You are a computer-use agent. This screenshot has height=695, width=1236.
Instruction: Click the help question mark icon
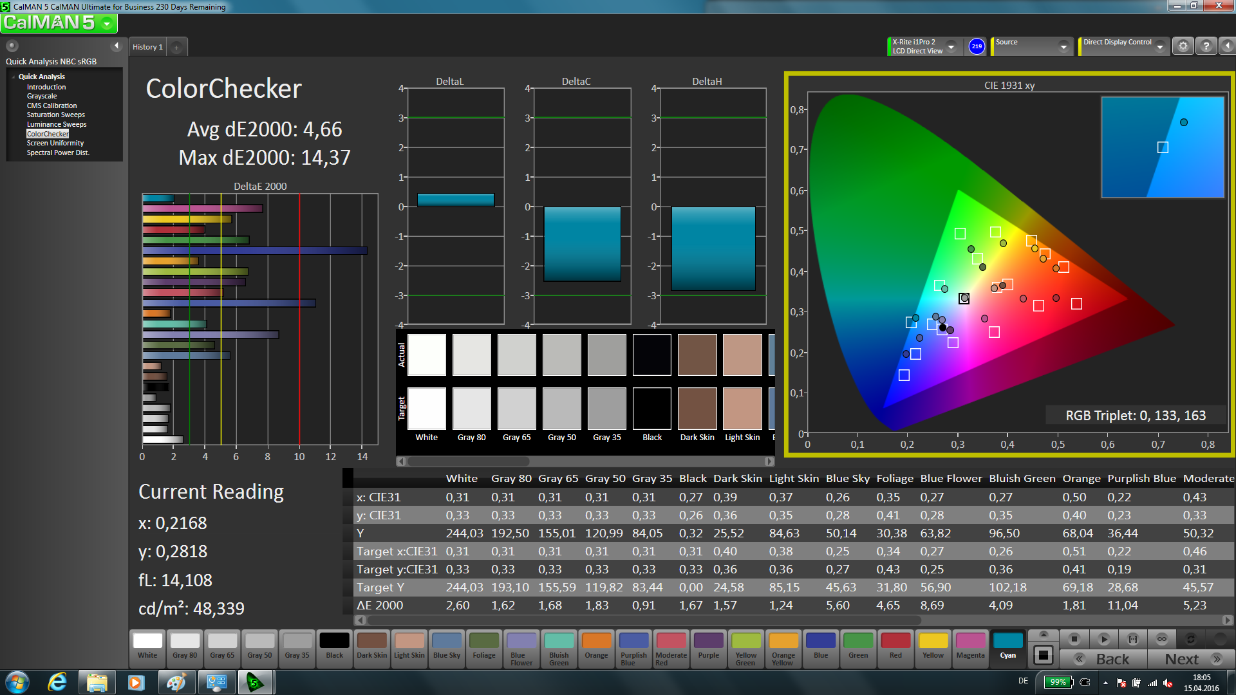coord(1206,46)
